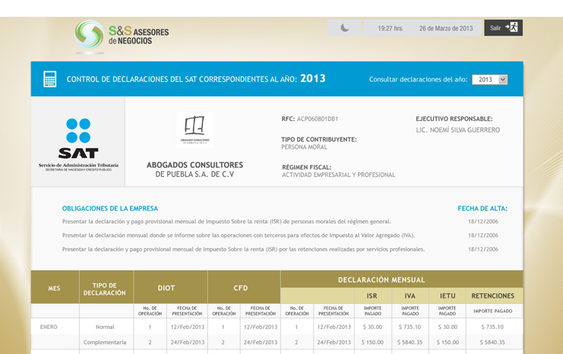This screenshot has width=563, height=354.
Task: Click DIOT date 12/Feb/2013 in Normal row
Action: click(x=188, y=327)
